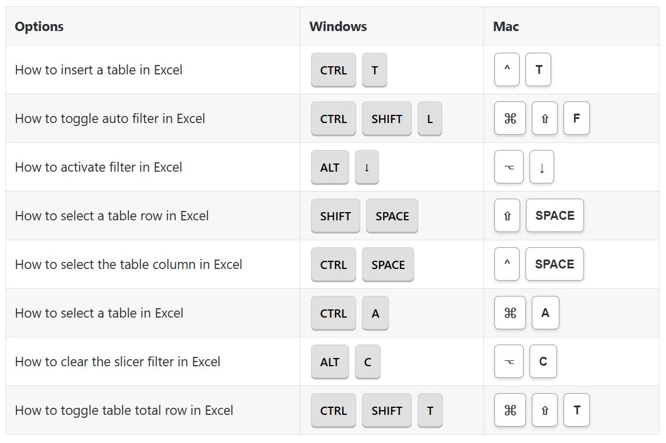The width and height of the screenshot is (666, 443).
Task: Click the Options column header
Action: pos(39,26)
